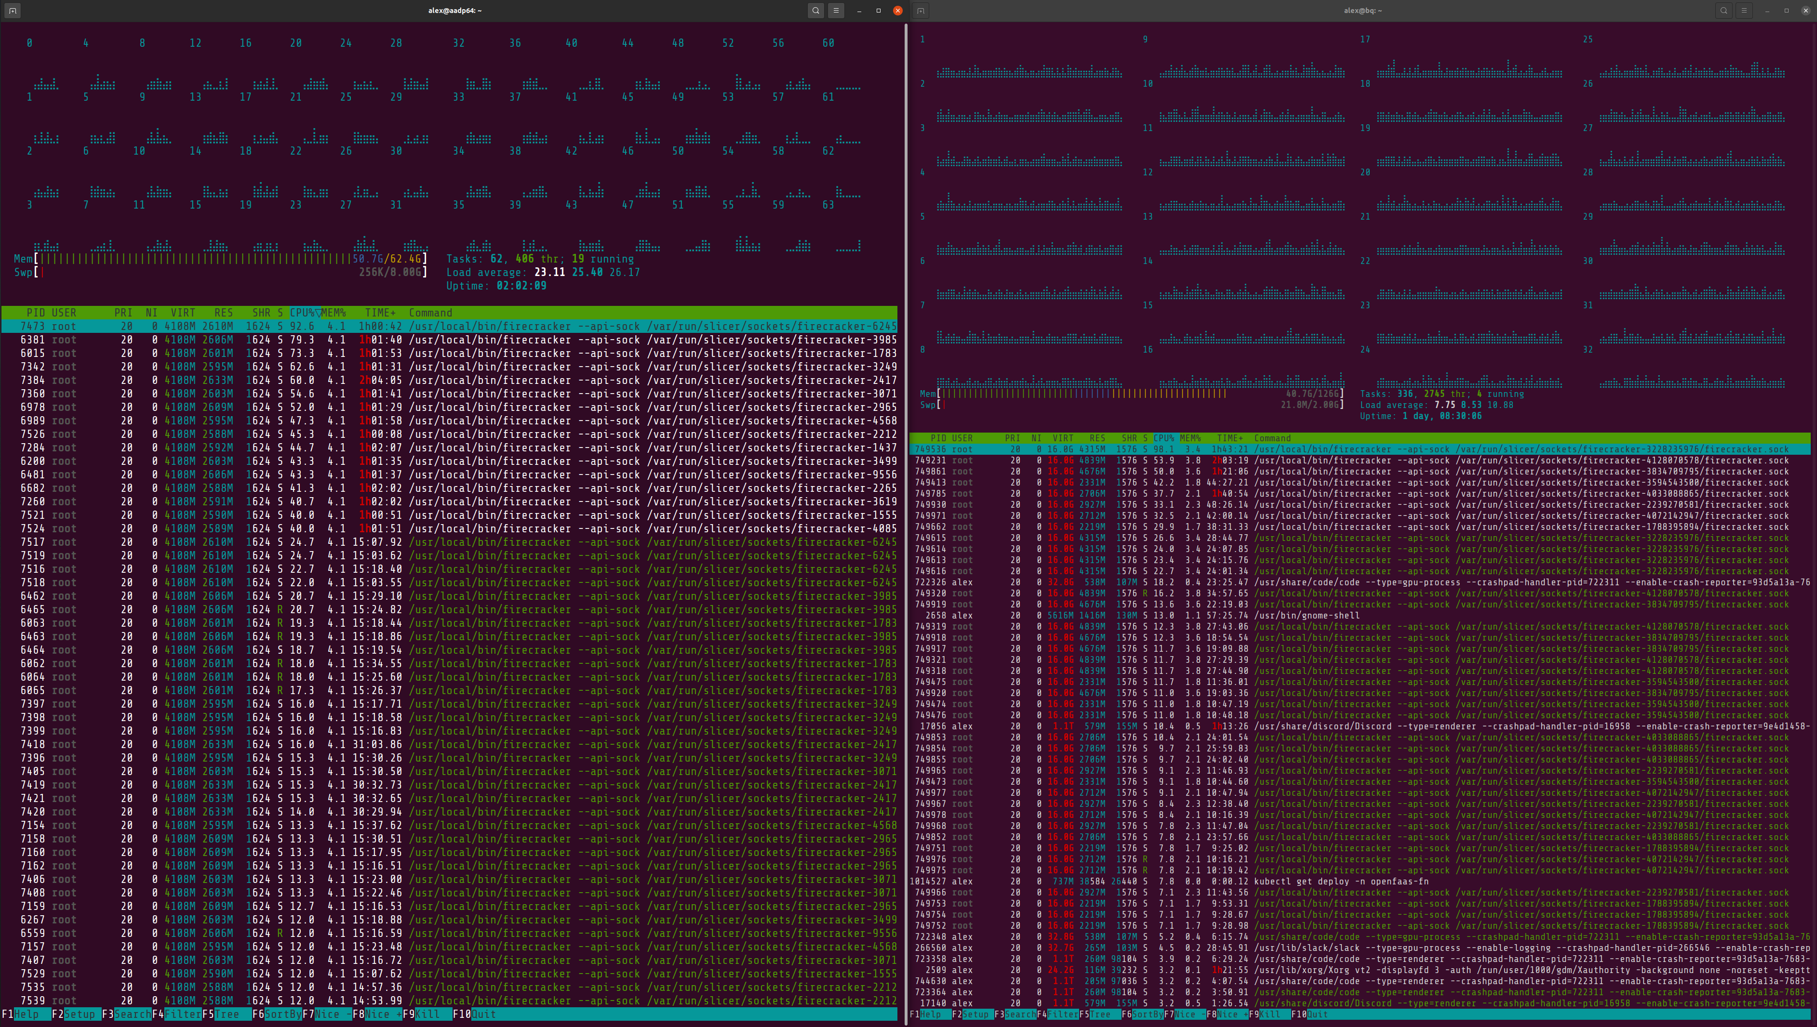Open hamburger menu of alex@aadp64 terminal
The height and width of the screenshot is (1027, 1817).
tap(836, 11)
